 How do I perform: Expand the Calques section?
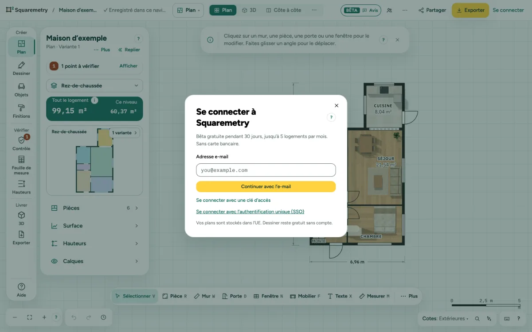tap(94, 261)
